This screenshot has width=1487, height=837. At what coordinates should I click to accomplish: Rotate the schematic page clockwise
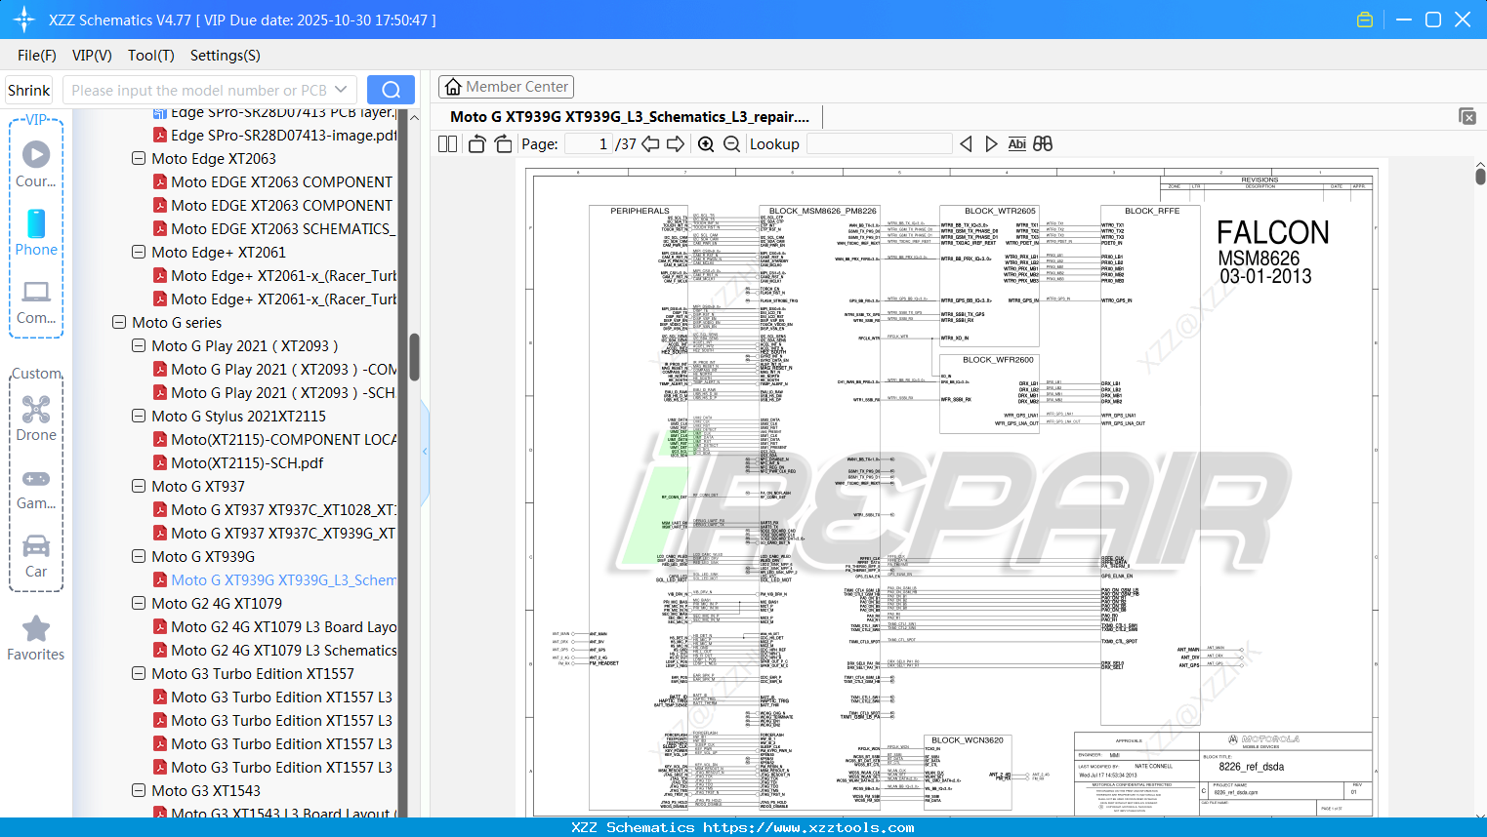[x=502, y=142]
